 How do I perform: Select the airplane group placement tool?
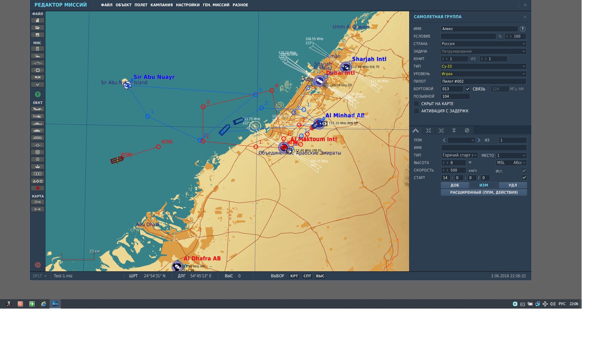(37, 109)
